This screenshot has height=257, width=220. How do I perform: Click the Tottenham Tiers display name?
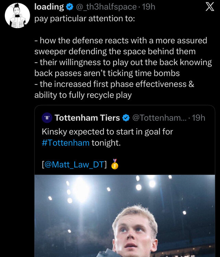pyautogui.click(x=87, y=118)
